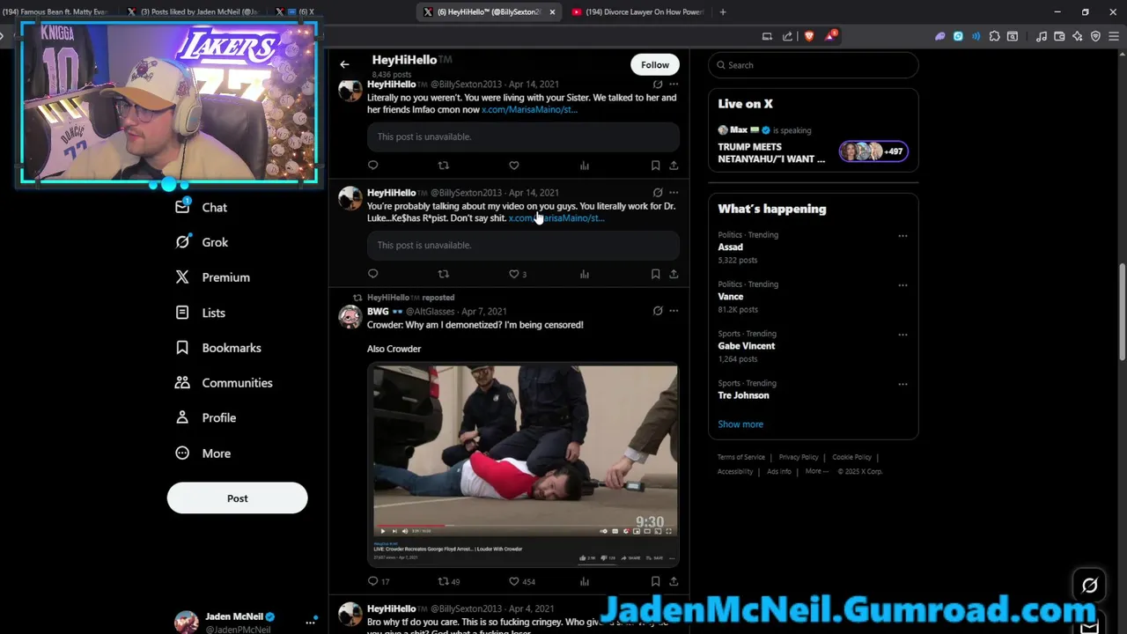
Task: Open the x.com/MarisaMaino link in first post
Action: click(529, 110)
